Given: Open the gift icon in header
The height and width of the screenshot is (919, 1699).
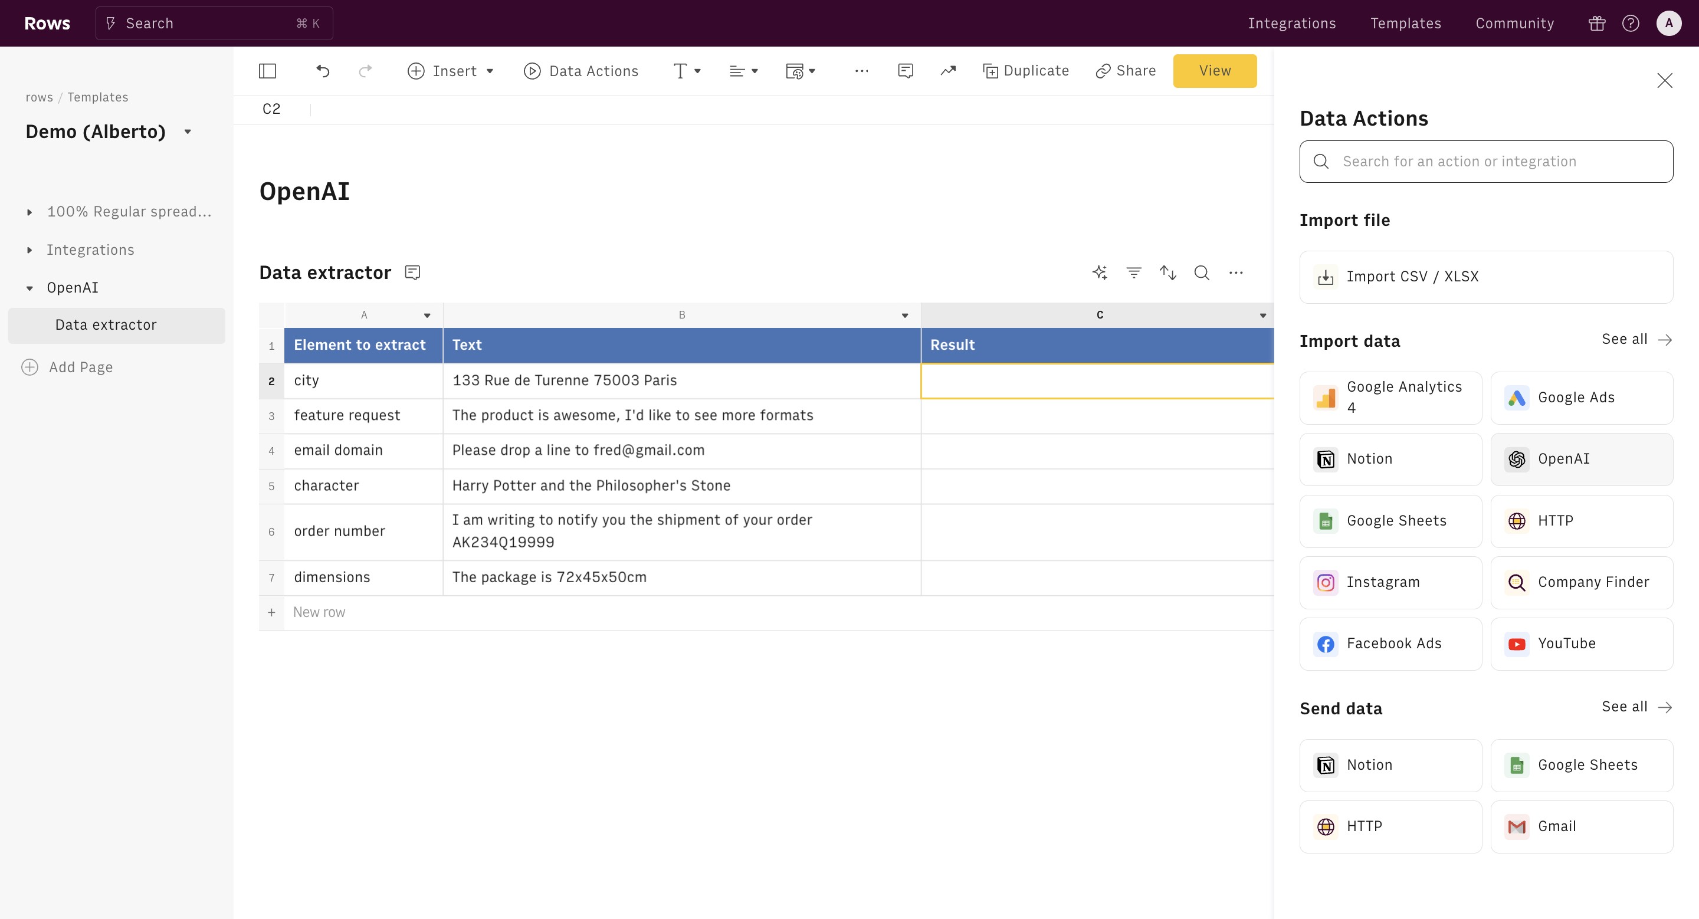Looking at the screenshot, I should (1597, 24).
